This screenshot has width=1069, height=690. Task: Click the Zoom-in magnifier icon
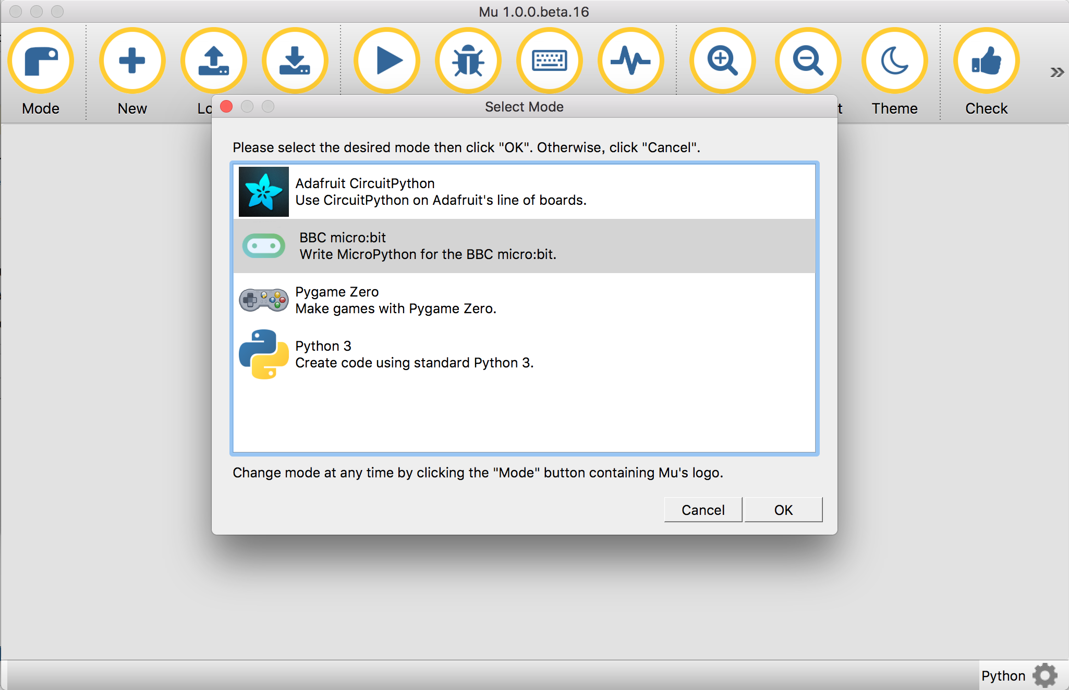722,61
